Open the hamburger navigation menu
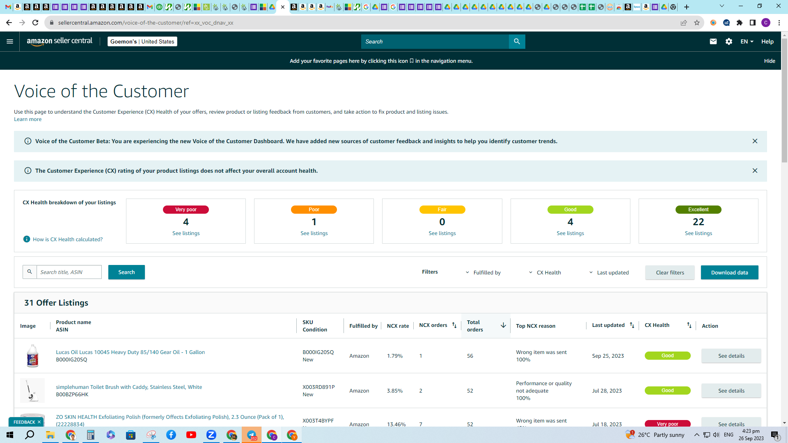Screen dimensions: 788x443 pos(10,41)
